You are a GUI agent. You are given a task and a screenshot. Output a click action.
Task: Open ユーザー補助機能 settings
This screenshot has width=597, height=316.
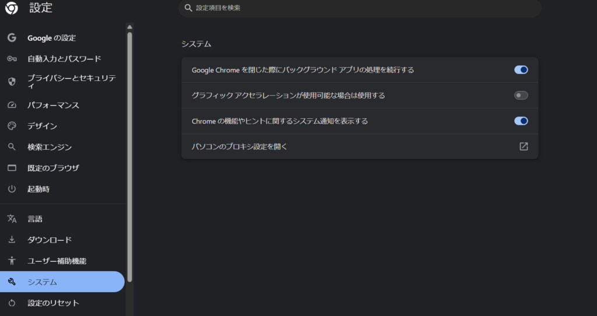(x=62, y=261)
